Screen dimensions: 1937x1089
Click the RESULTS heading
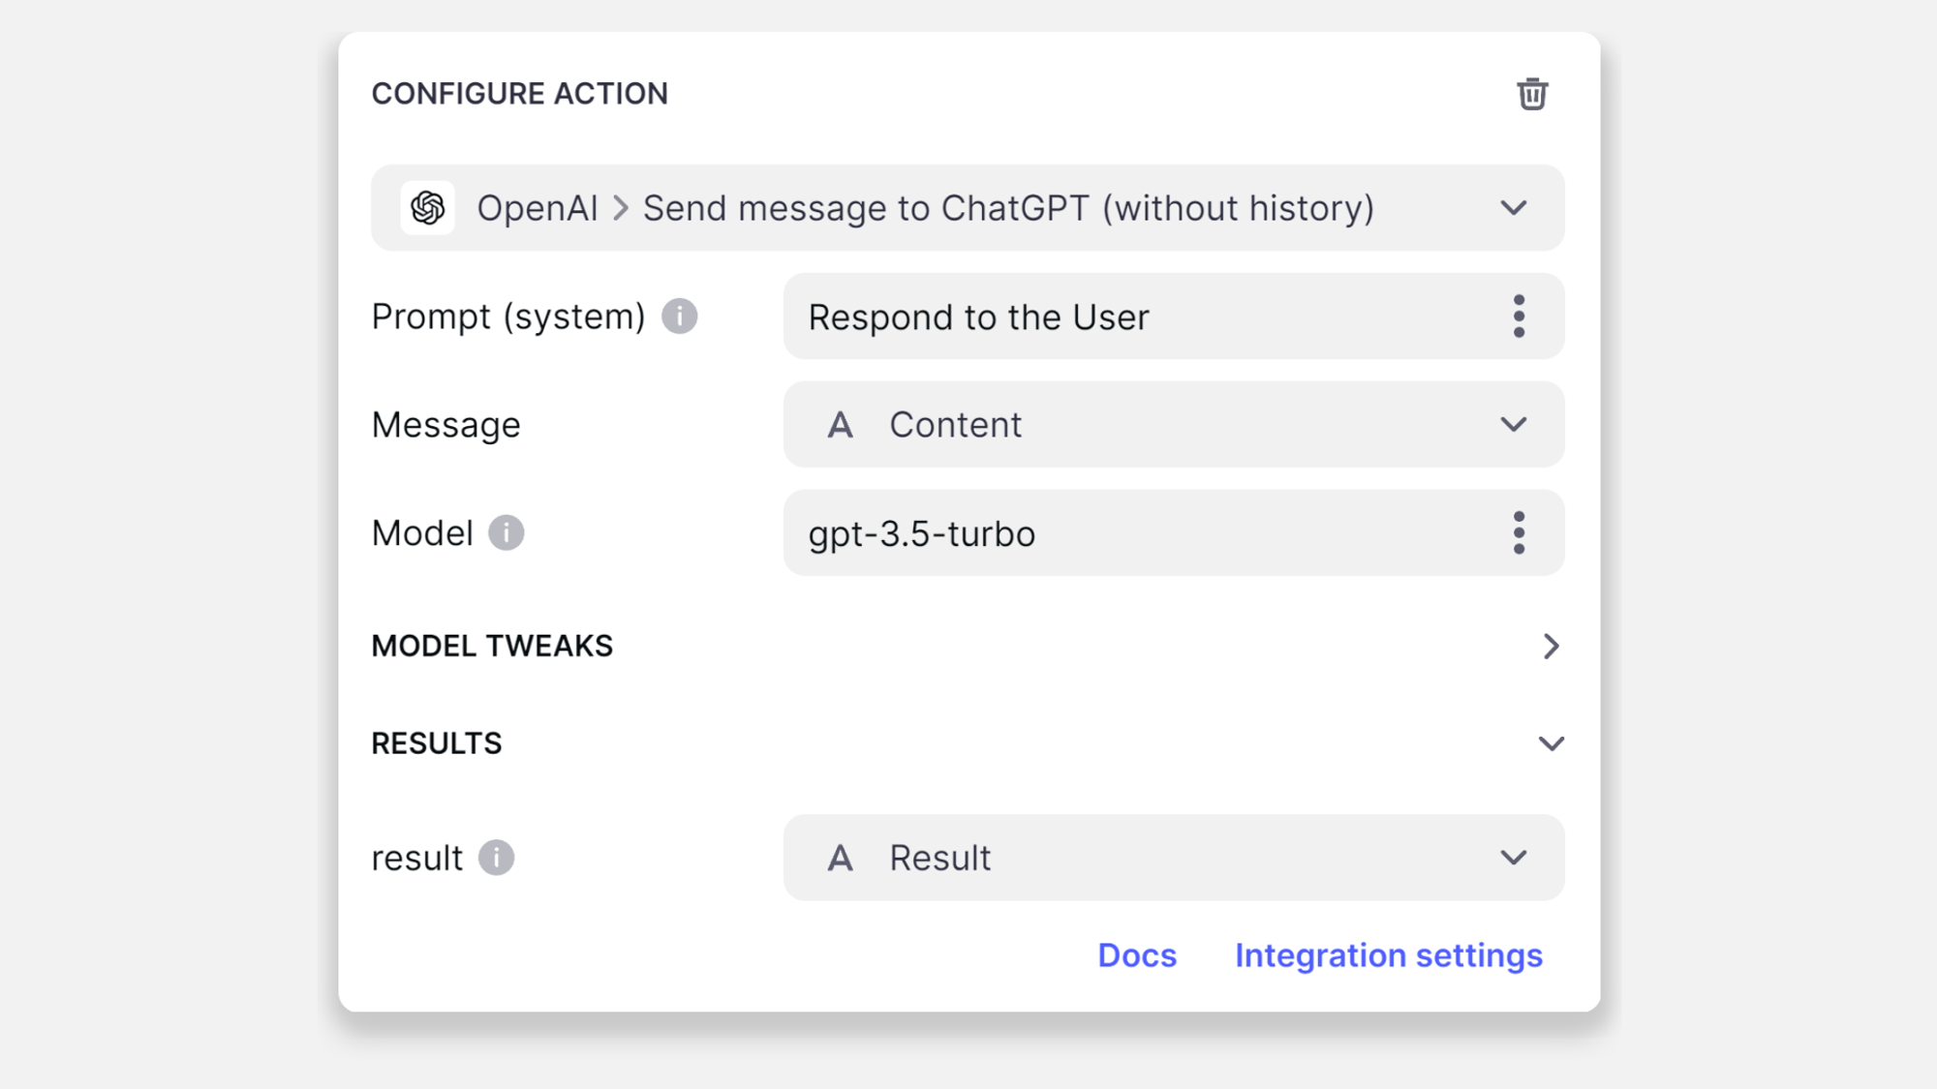click(x=437, y=743)
